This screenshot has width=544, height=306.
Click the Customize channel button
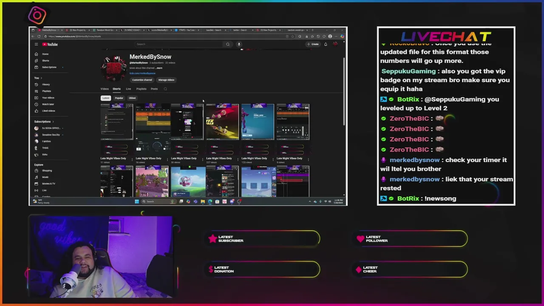[x=142, y=80]
